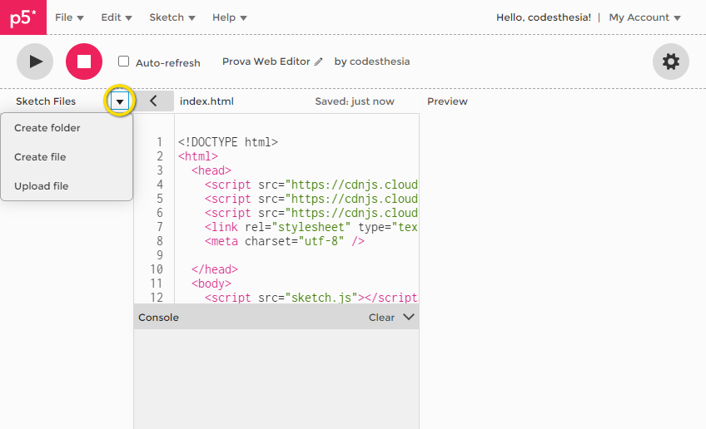Click the pencil icon to rename sketch
Image resolution: width=706 pixels, height=429 pixels.
[318, 62]
